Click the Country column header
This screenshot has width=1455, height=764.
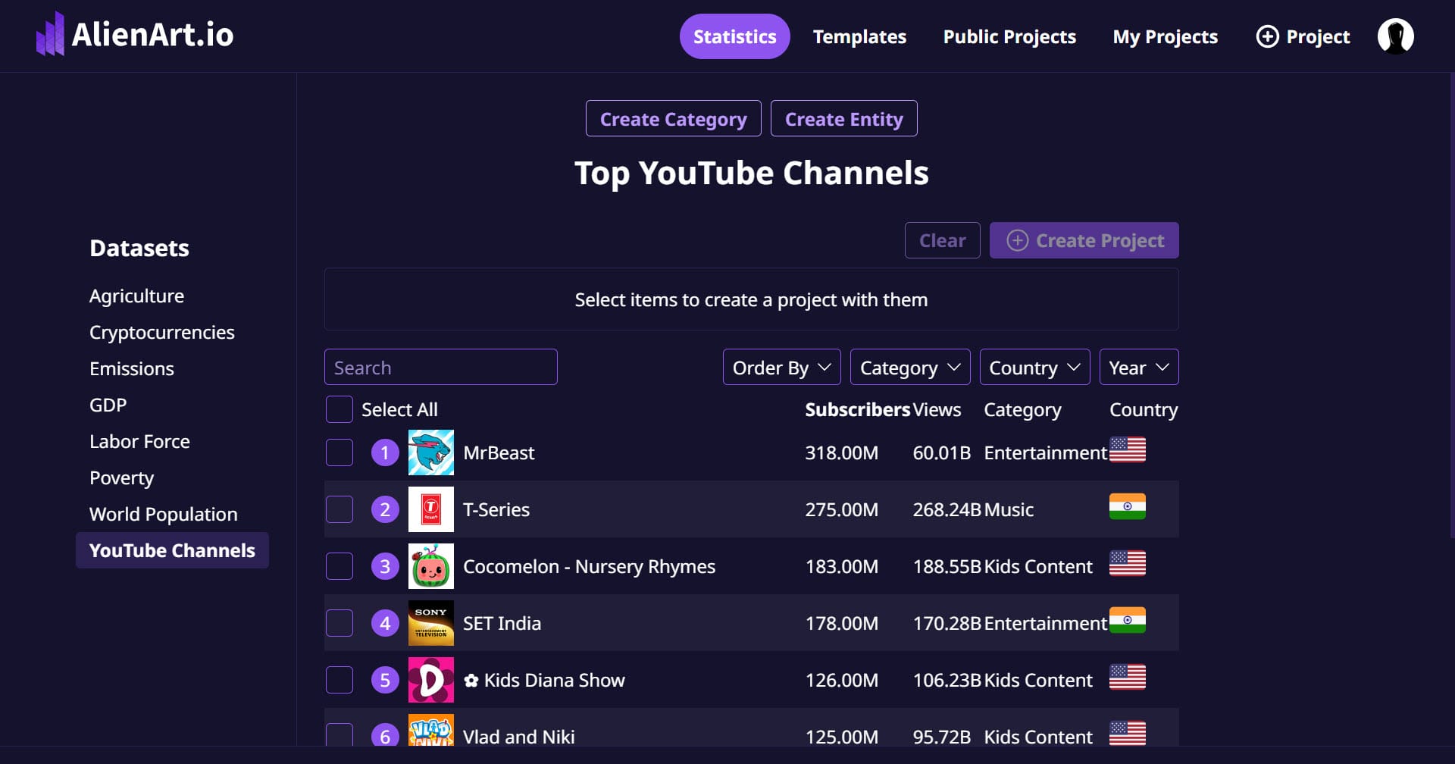click(1144, 410)
